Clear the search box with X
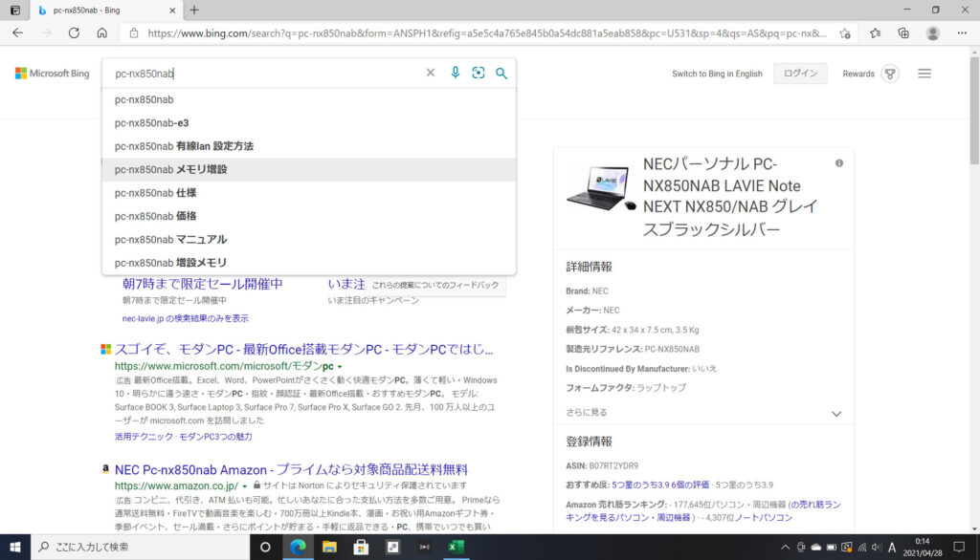980x560 pixels. point(431,74)
